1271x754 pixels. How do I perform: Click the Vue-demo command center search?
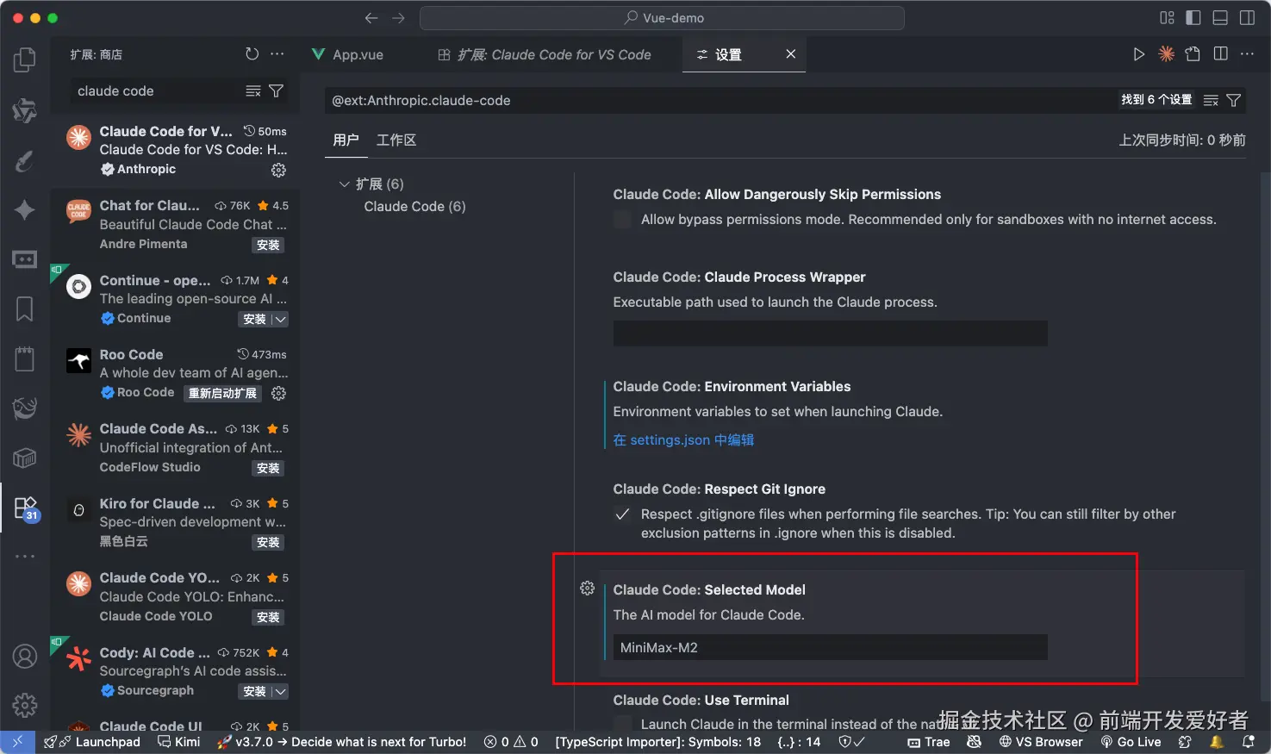[662, 18]
